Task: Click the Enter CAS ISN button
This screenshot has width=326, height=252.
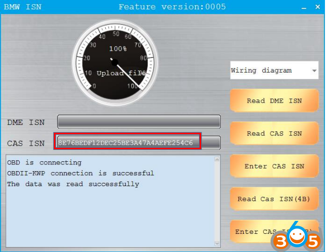Action: click(x=274, y=166)
